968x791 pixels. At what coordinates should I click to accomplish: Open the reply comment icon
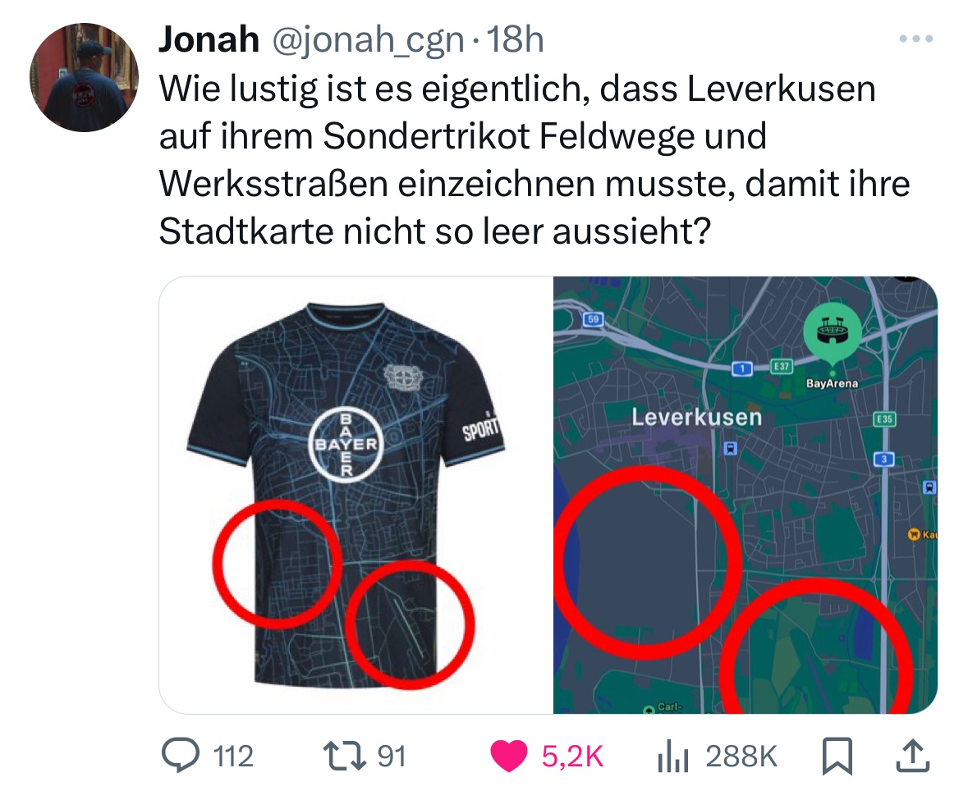pyautogui.click(x=181, y=756)
